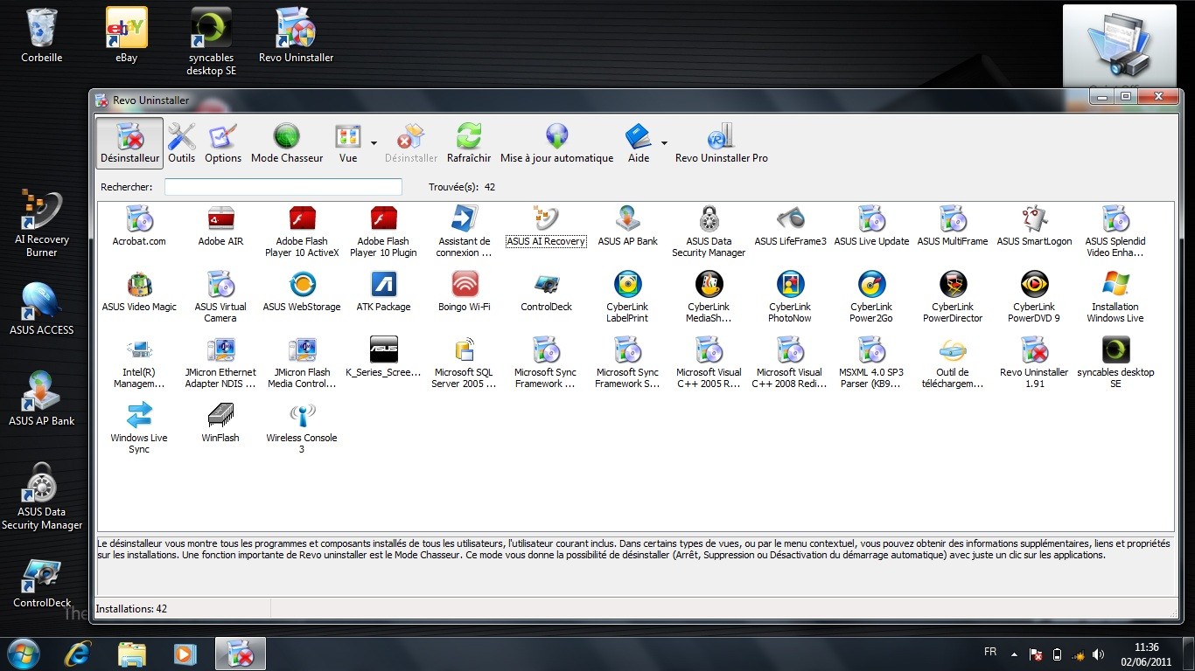Click the Rafraîchir refresh icon

pos(469,137)
